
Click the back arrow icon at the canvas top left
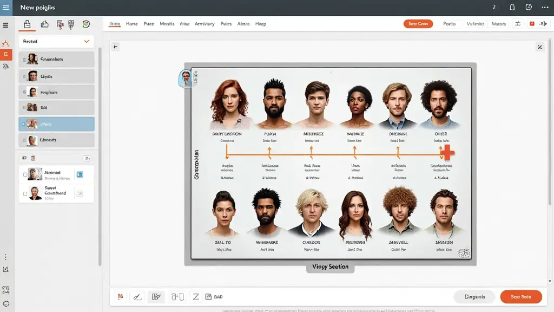[x=115, y=47]
